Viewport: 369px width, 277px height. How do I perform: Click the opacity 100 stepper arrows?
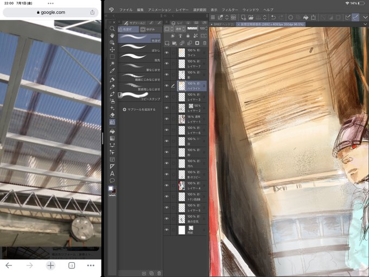coord(206,28)
